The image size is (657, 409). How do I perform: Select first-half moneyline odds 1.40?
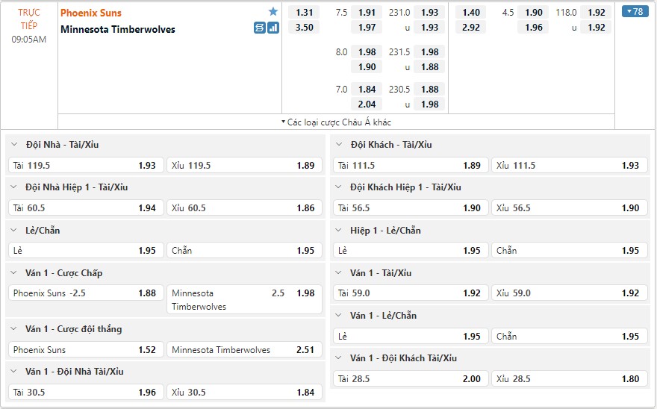[x=471, y=13]
